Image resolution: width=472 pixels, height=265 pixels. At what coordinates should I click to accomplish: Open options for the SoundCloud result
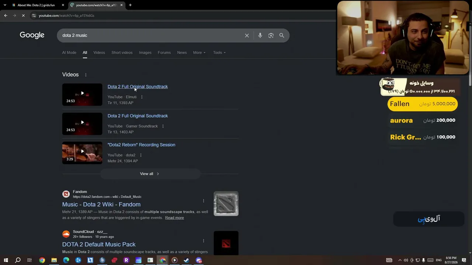pos(203,241)
